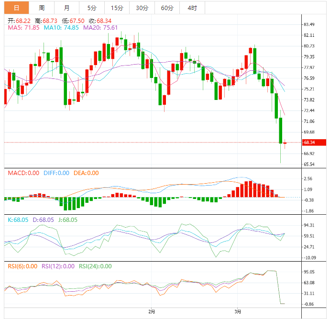
Task: Choose the 30分 timeframe tab
Action: [142, 8]
